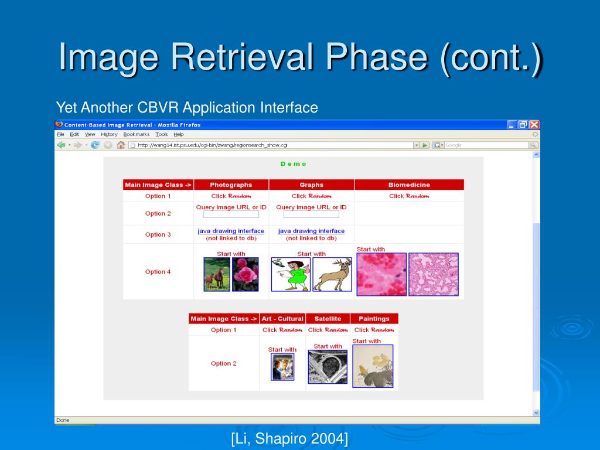Minimize the Firefox window
Screen dimensions: 600x450
point(512,125)
